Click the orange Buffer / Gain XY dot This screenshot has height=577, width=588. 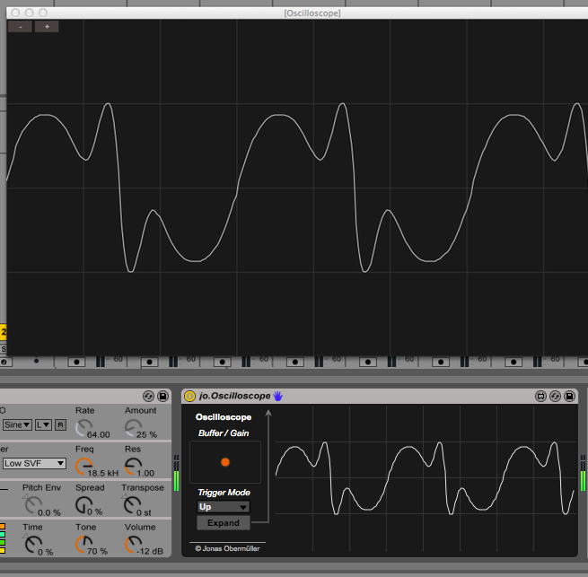click(x=225, y=462)
